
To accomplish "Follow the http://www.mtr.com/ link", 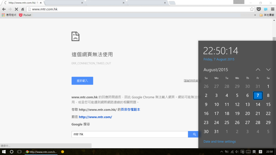I will coord(95,117).
